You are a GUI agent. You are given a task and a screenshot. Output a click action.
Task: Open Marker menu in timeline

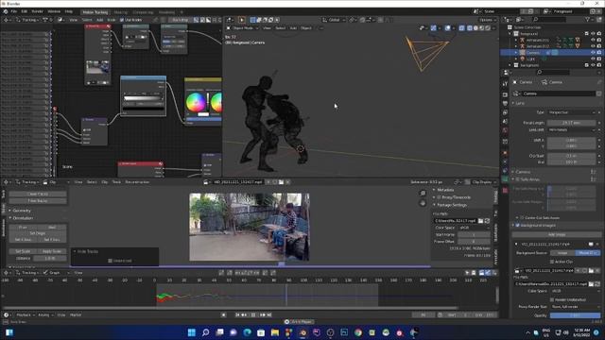[76, 314]
